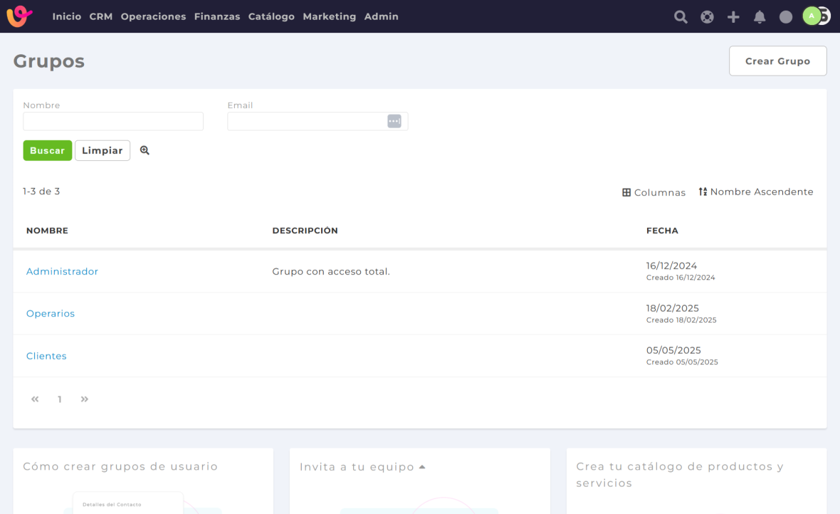Change the Nombre Ascendente sort order

pyautogui.click(x=755, y=192)
